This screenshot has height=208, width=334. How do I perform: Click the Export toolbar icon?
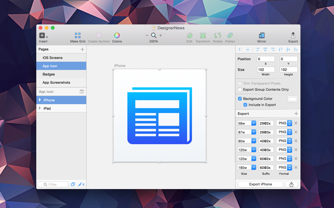tap(293, 35)
